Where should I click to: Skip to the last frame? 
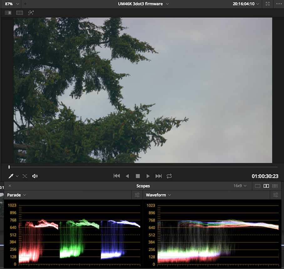(x=158, y=176)
